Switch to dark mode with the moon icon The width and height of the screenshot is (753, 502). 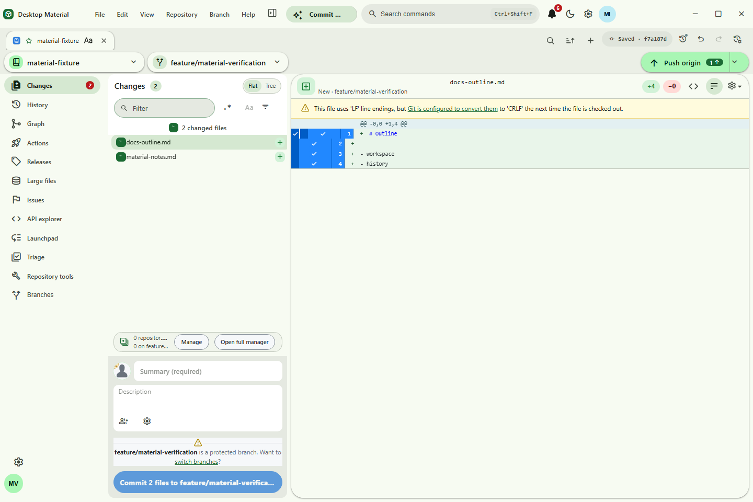[570, 14]
